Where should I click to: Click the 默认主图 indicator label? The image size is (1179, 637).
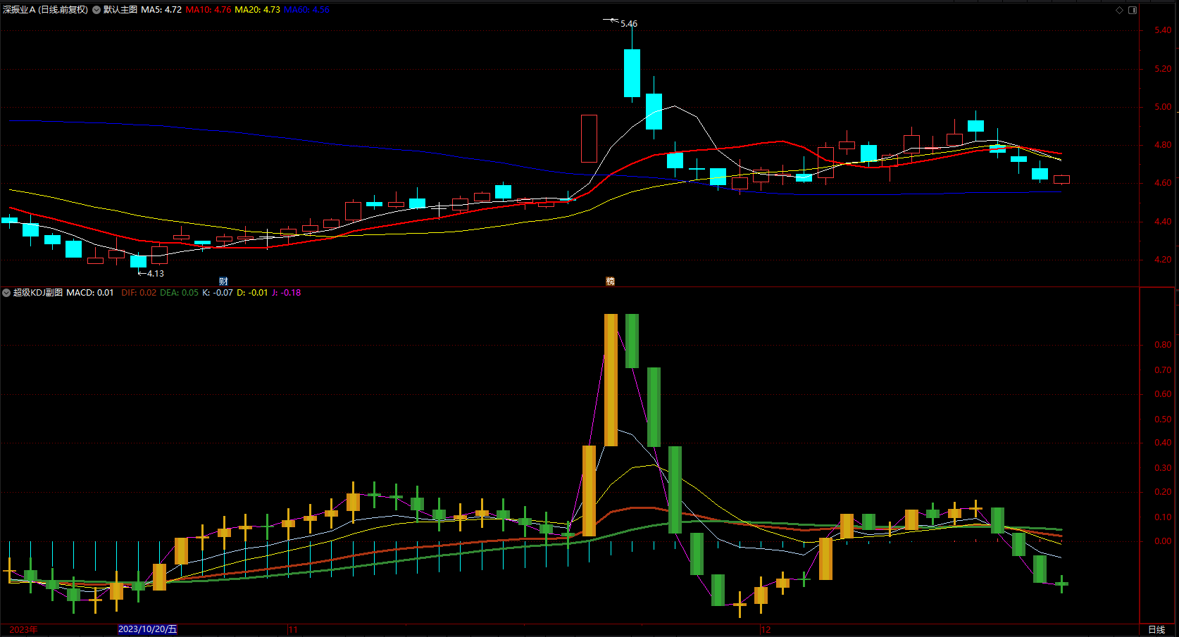click(x=120, y=10)
